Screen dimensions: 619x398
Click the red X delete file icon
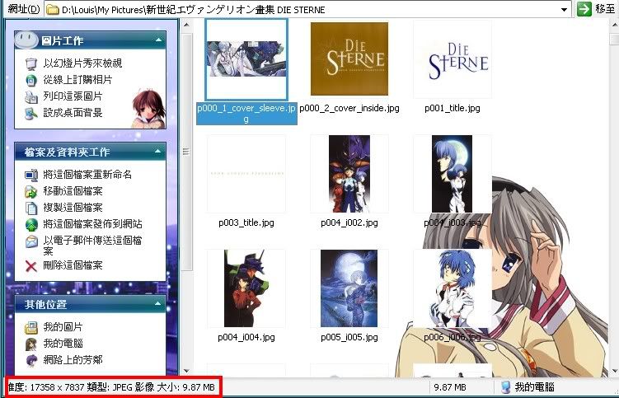click(30, 266)
